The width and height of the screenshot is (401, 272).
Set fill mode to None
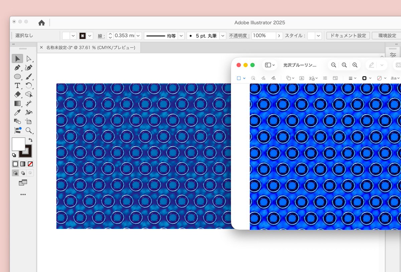[30, 164]
